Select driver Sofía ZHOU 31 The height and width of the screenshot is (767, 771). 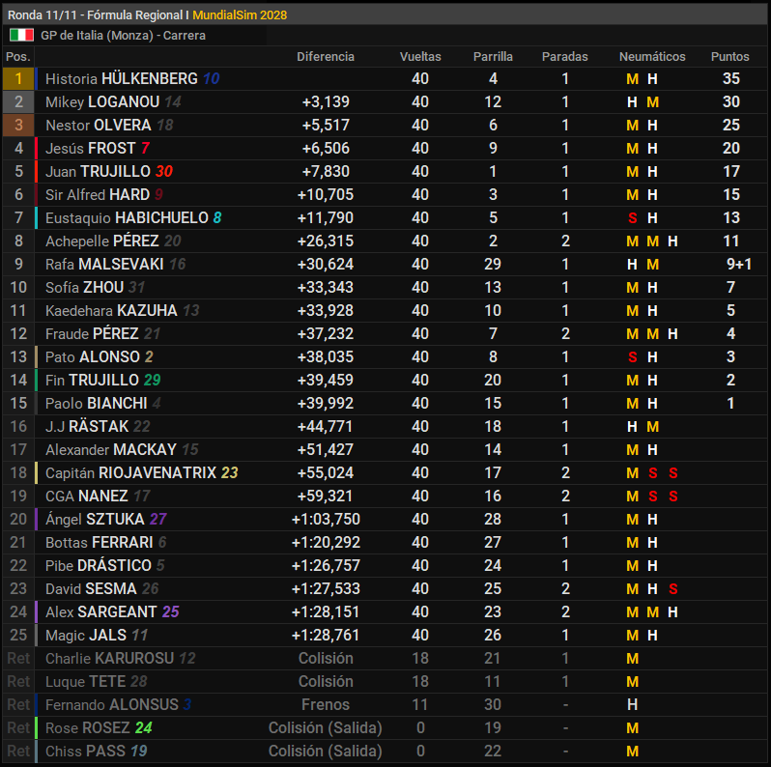(x=96, y=287)
